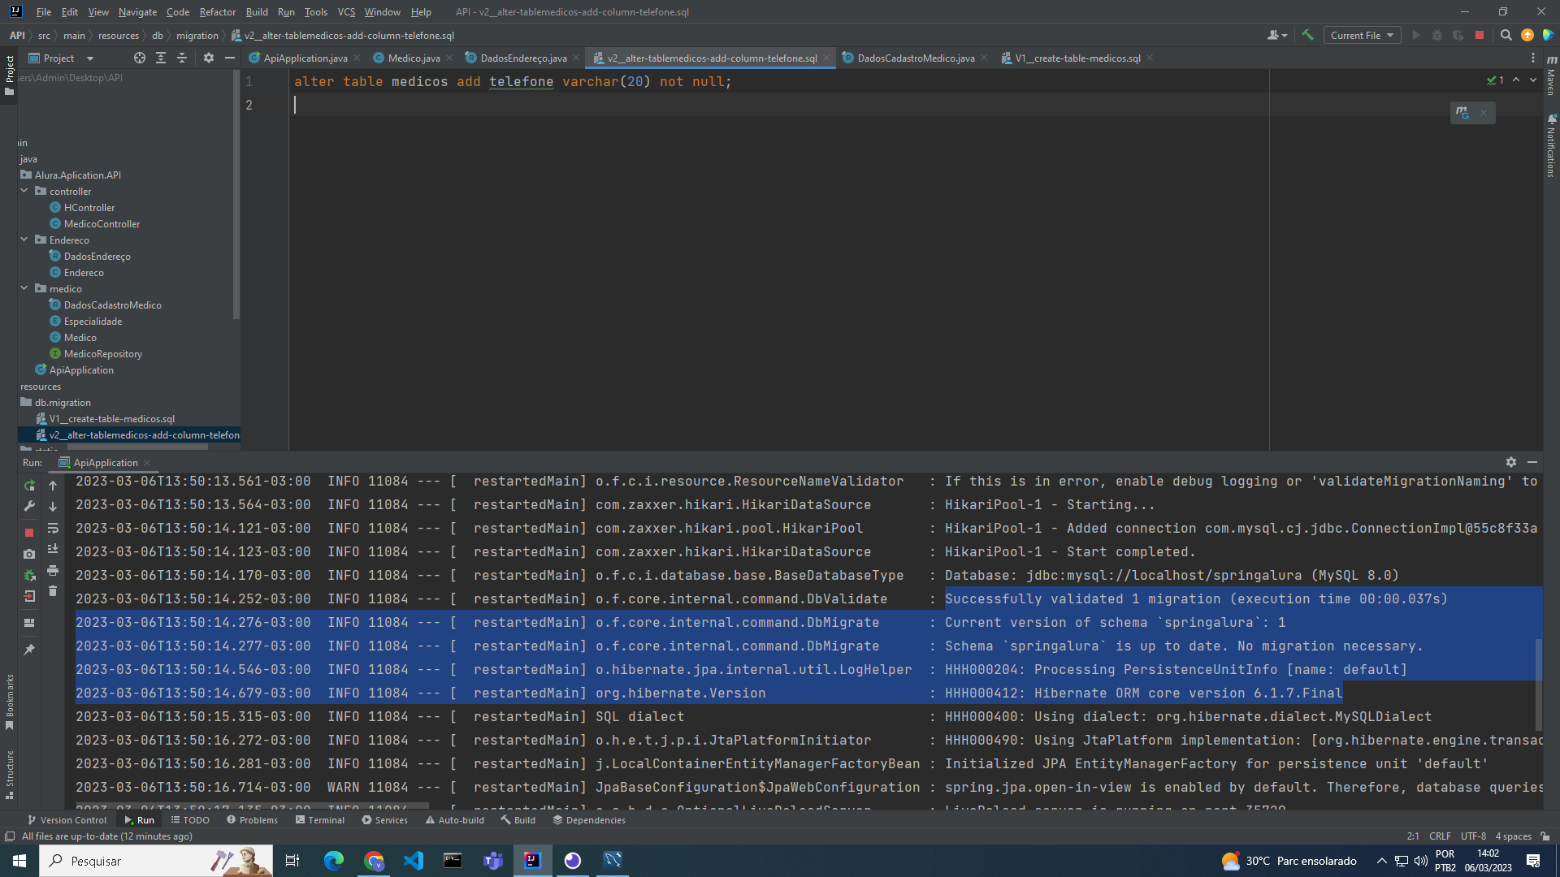Viewport: 1560px width, 877px height.
Task: Expand all items in the Project tree
Action: 161,58
